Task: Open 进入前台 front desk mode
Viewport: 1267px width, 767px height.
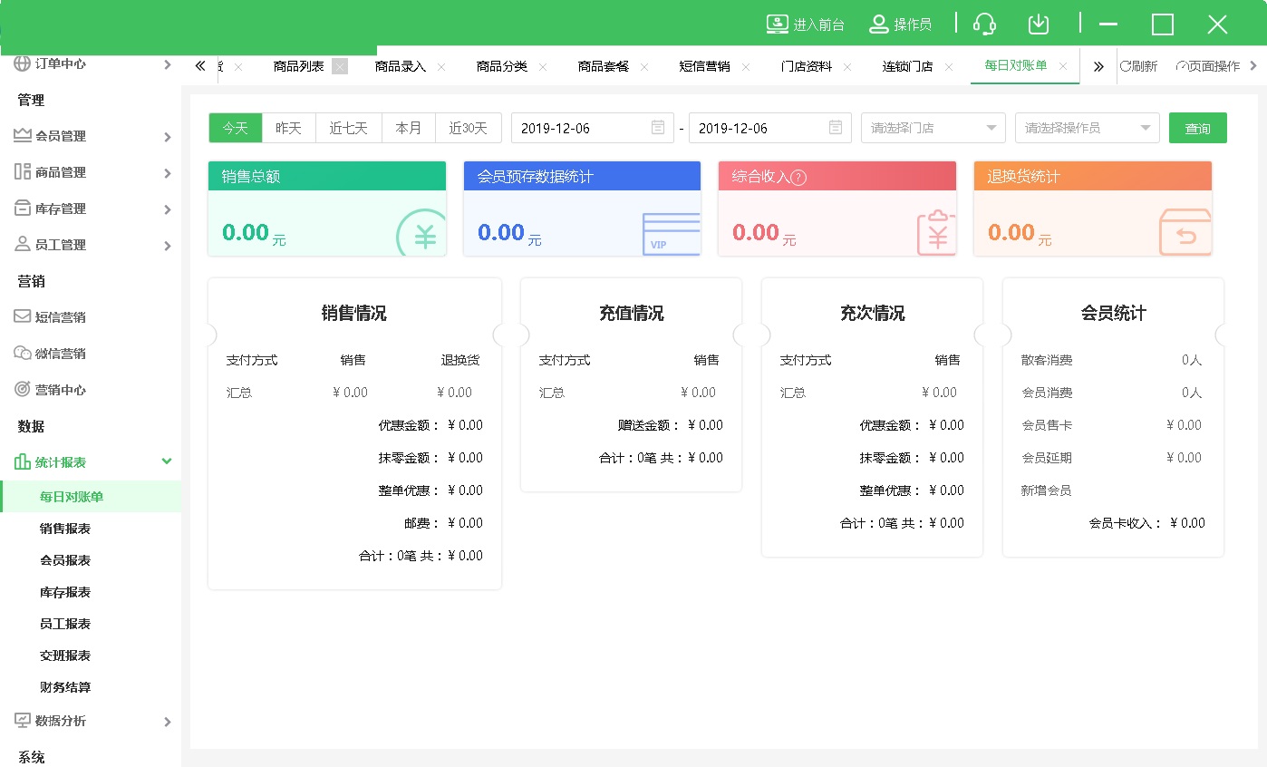Action: [x=805, y=24]
